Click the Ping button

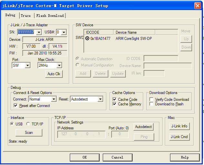(x=144, y=137)
